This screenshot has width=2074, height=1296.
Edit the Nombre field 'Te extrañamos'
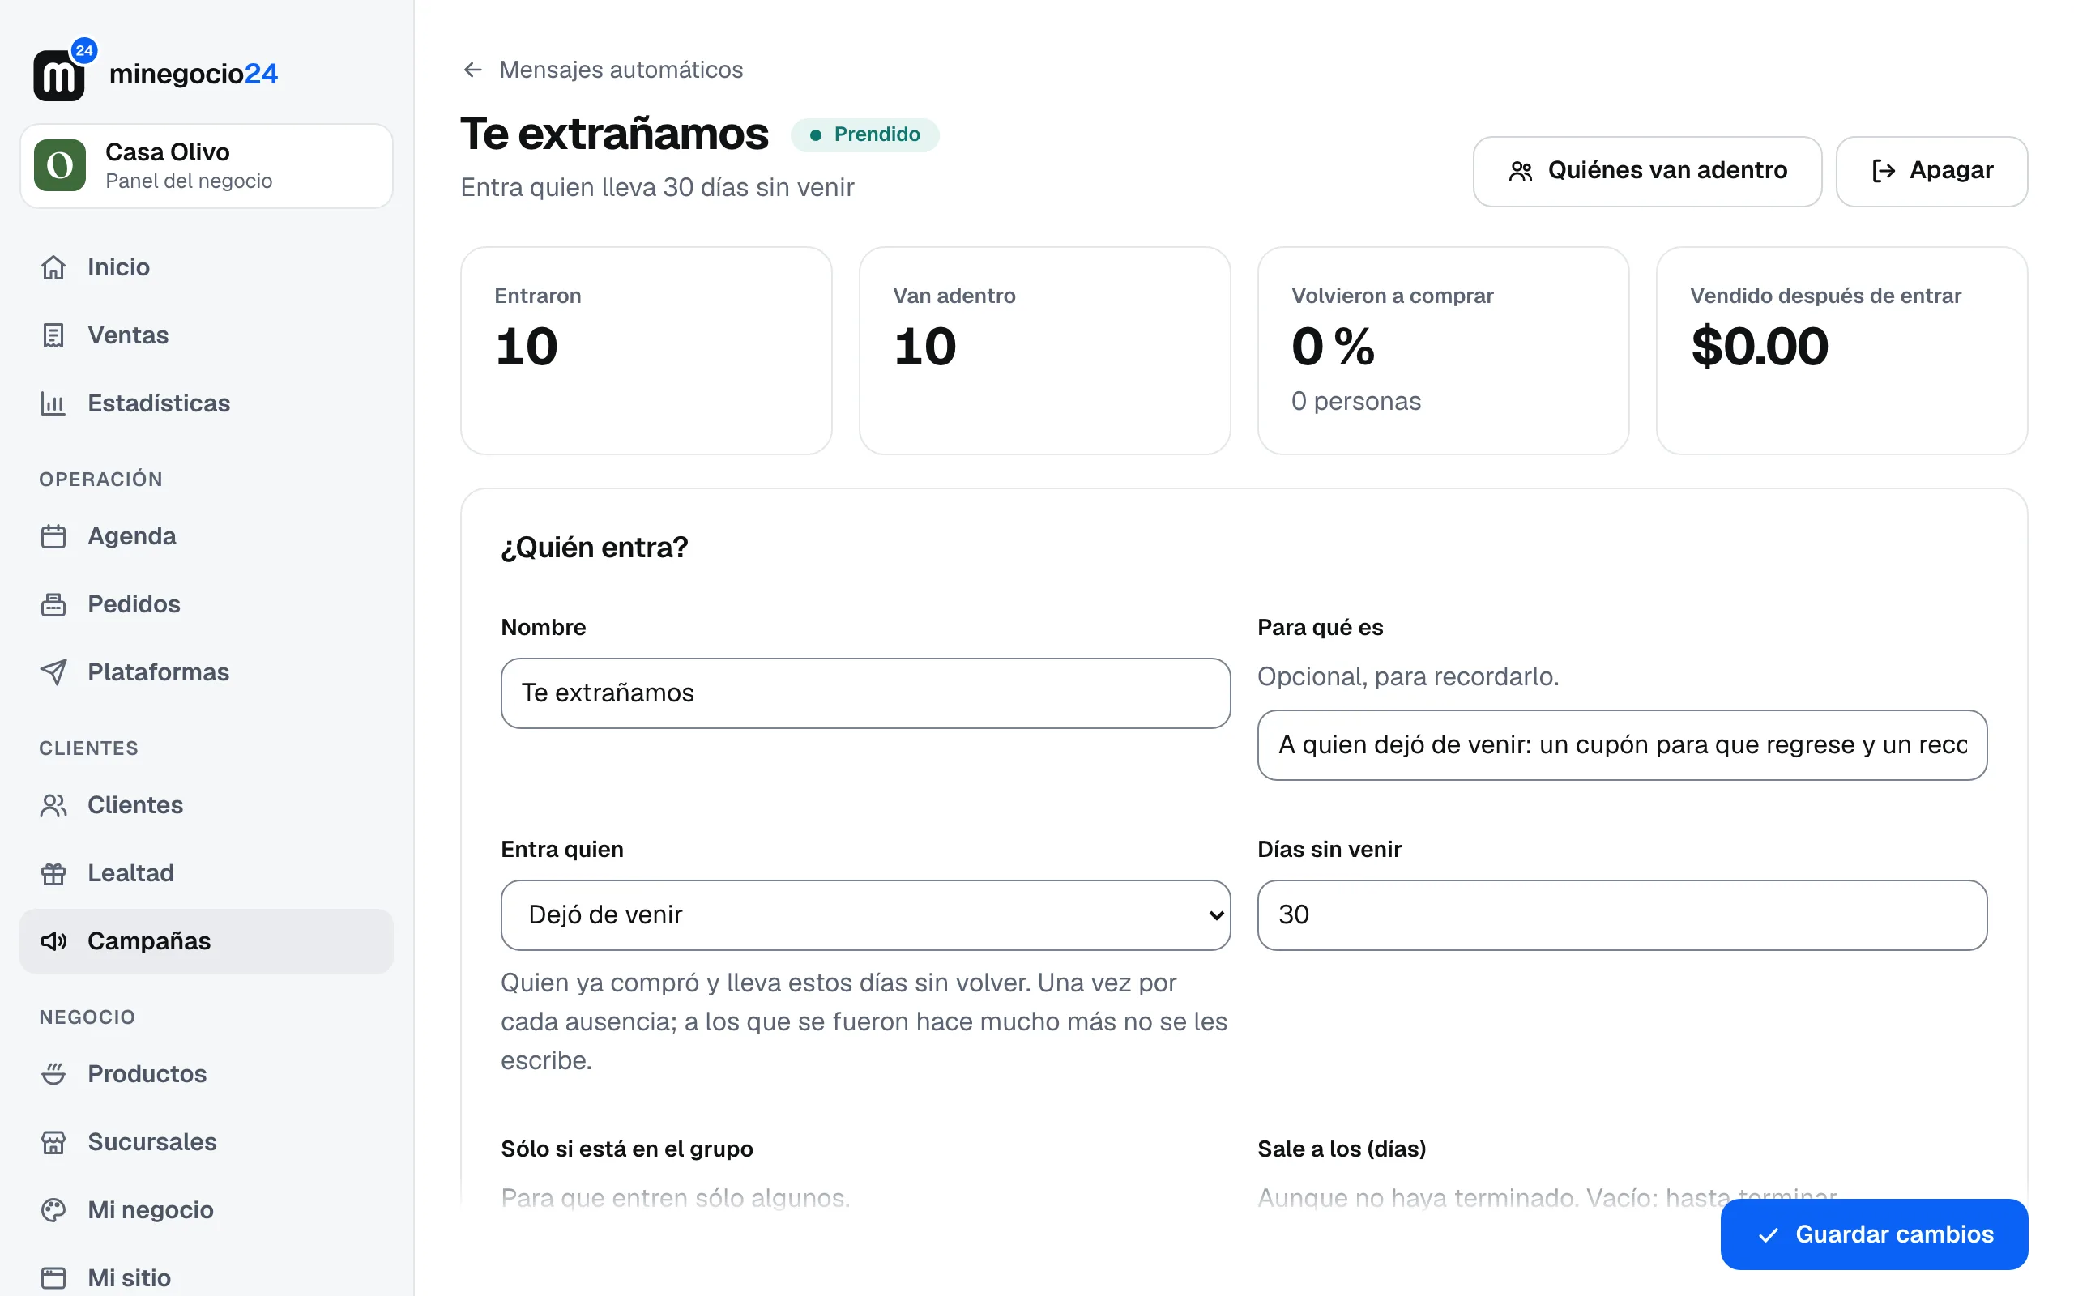pyautogui.click(x=865, y=693)
